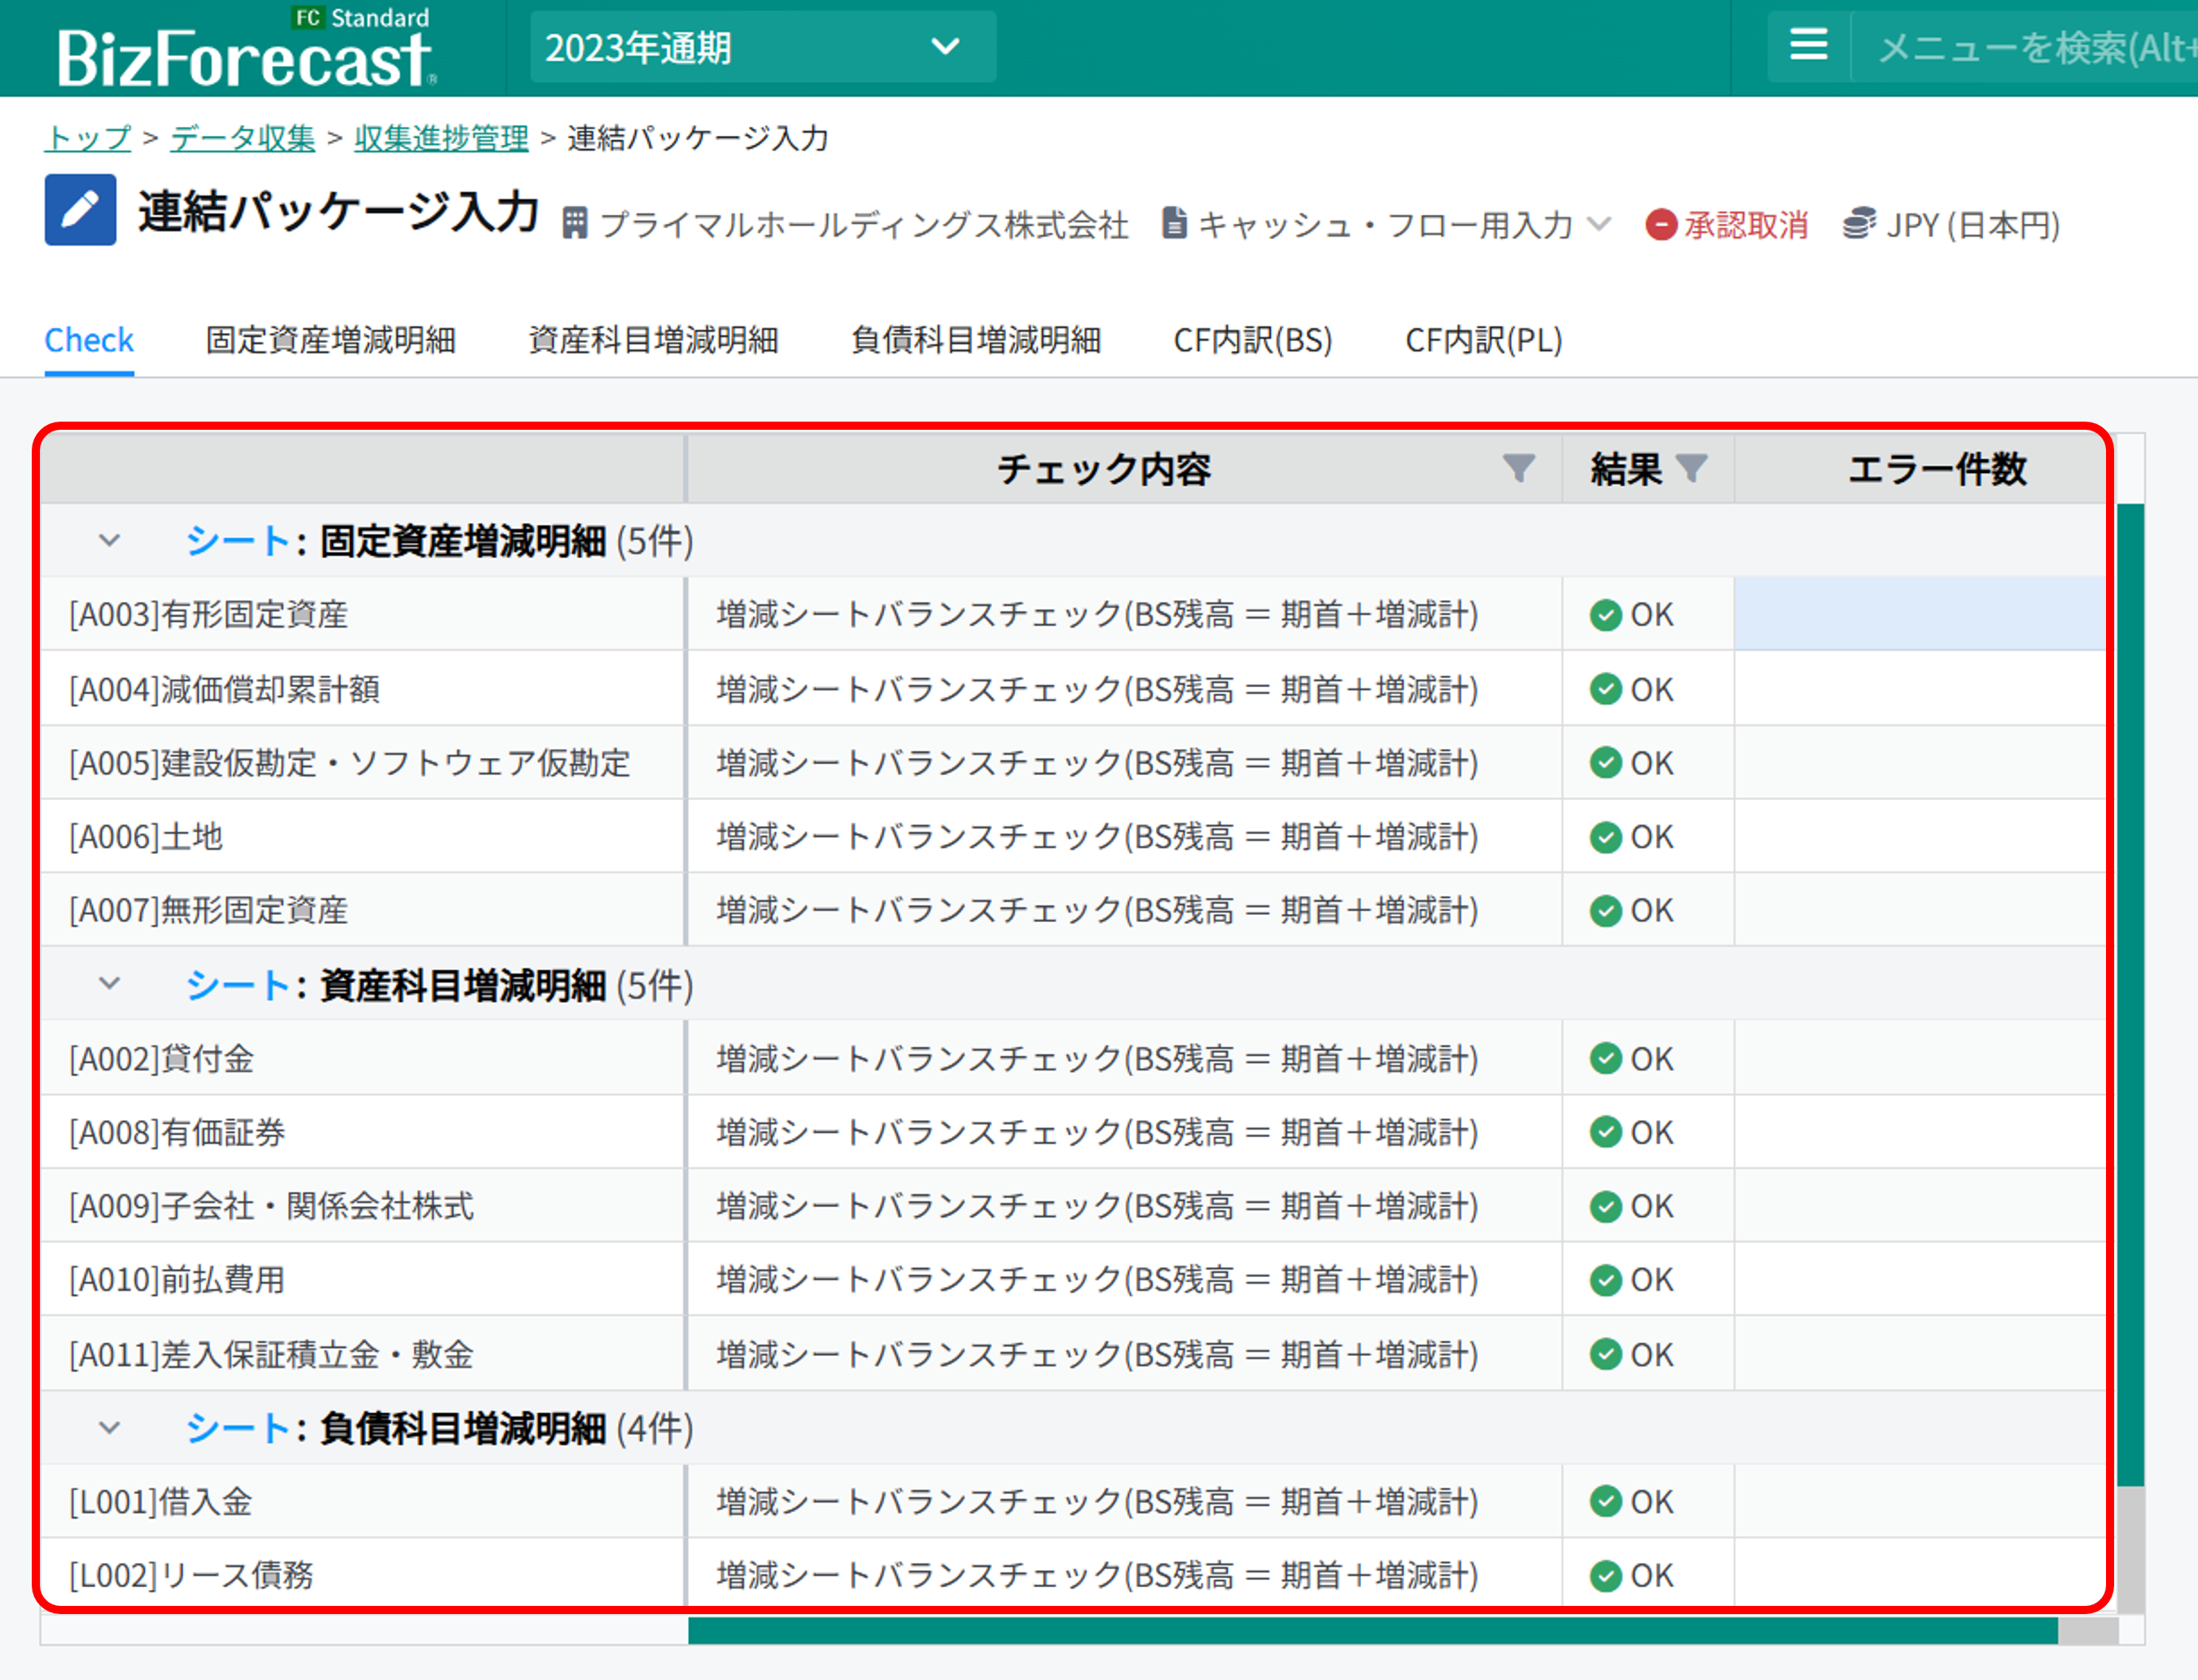
Task: Open the 収集進捗管理 breadcrumb link
Action: (441, 138)
